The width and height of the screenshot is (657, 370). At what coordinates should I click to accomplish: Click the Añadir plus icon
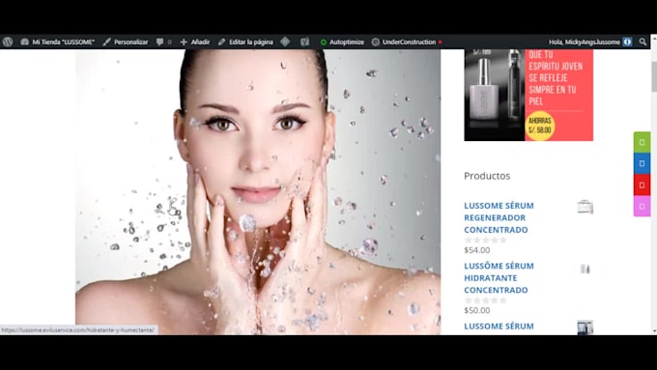tap(184, 42)
